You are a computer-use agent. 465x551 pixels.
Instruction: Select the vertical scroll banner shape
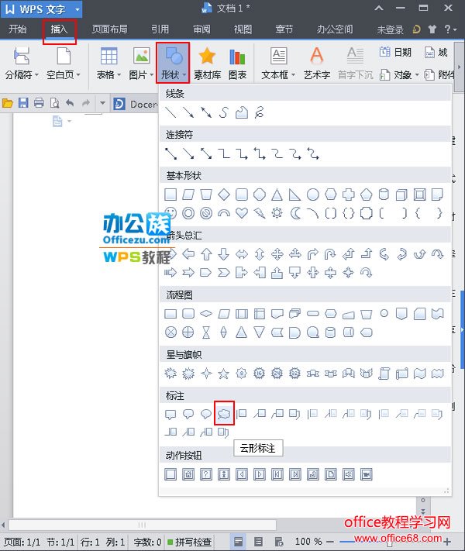pos(384,374)
